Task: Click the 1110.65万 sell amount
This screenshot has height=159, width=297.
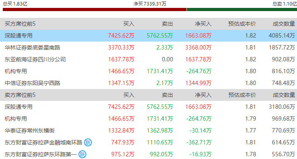Action: click(160, 142)
